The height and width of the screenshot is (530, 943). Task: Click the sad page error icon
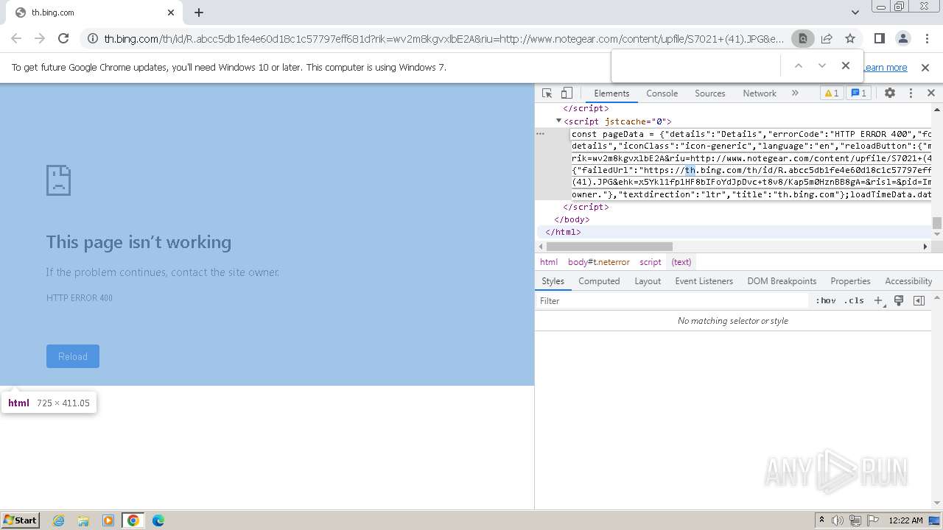(x=59, y=180)
